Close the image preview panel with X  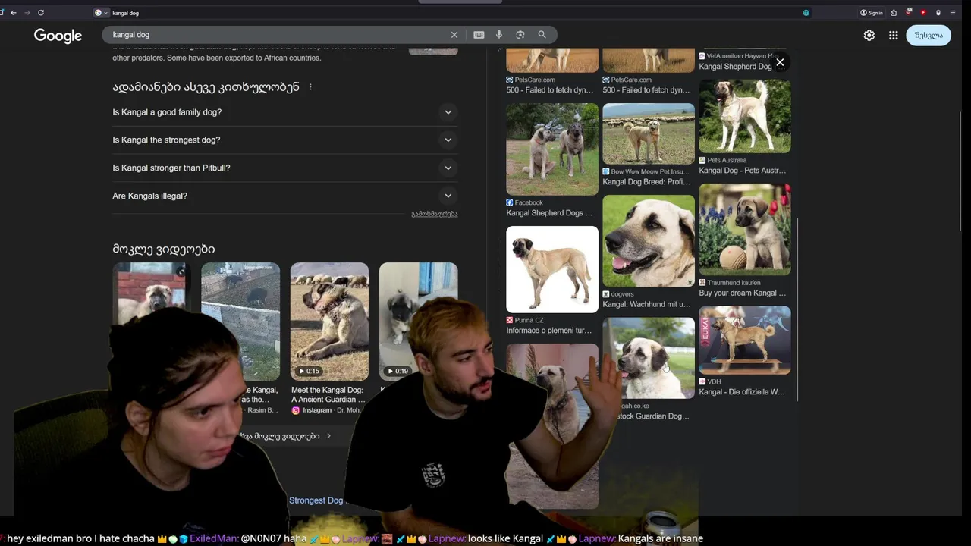pos(780,62)
